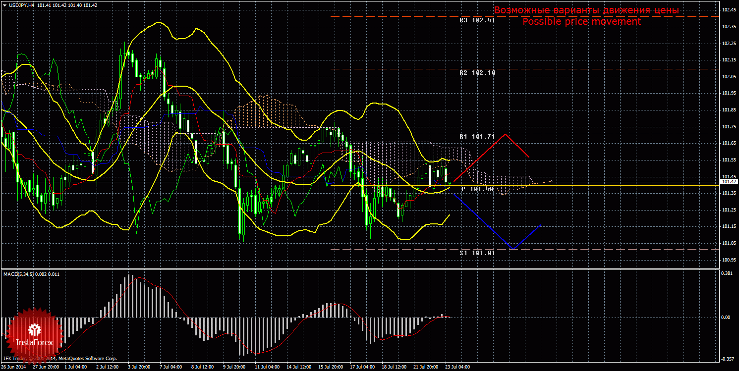The height and width of the screenshot is (371, 739).
Task: Click the S1 101.01 support label
Action: tap(477, 253)
